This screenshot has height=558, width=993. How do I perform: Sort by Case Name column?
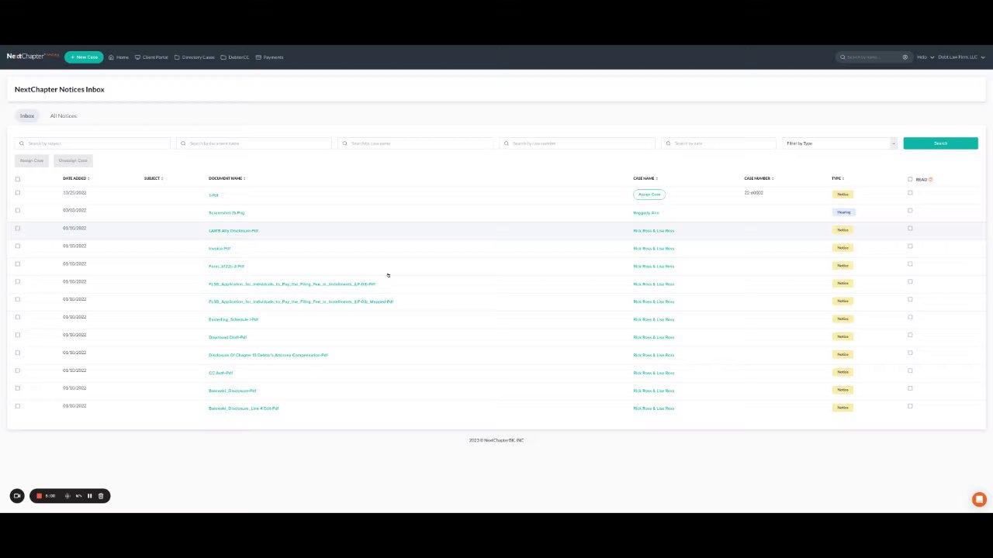point(645,178)
